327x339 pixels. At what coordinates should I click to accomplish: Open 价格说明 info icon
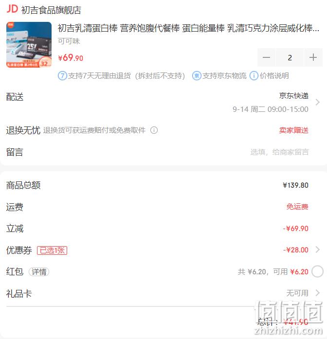[x=254, y=76]
